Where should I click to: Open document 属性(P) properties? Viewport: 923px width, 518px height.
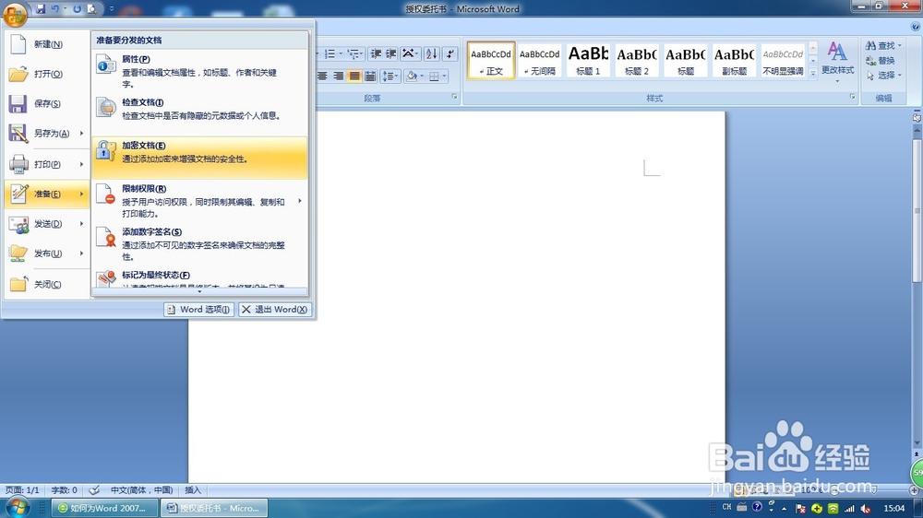199,71
